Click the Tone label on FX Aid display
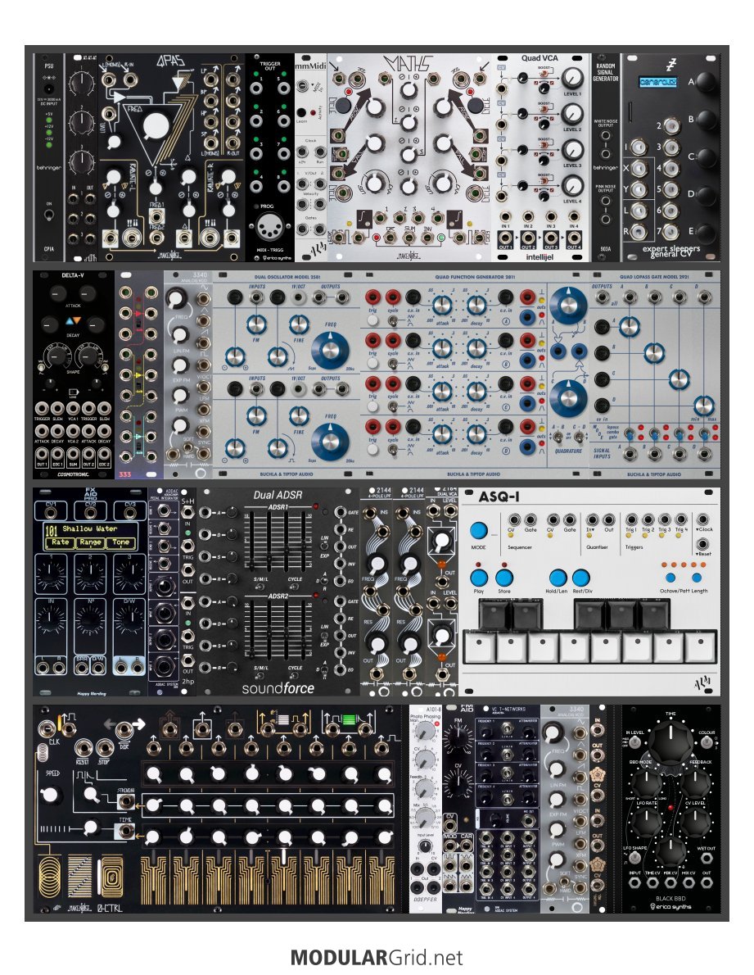 tap(120, 542)
